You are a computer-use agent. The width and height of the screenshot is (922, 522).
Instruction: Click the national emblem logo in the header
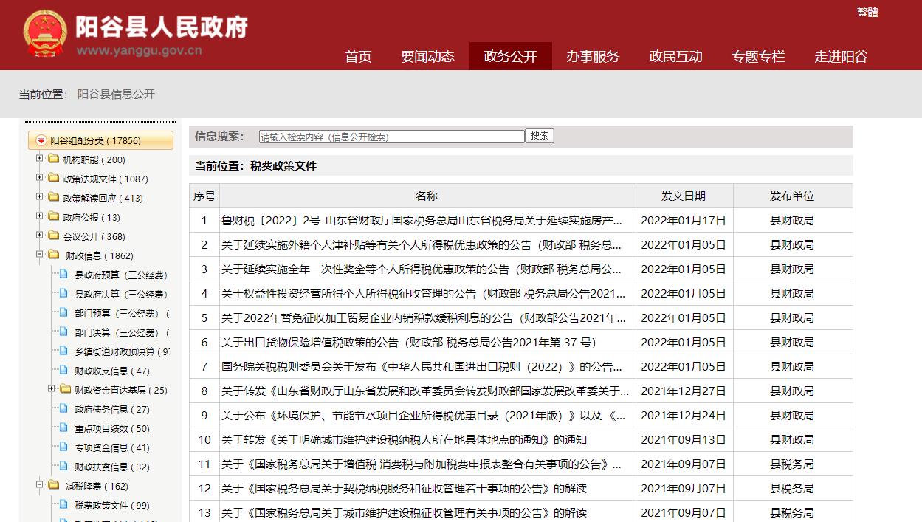pyautogui.click(x=45, y=35)
